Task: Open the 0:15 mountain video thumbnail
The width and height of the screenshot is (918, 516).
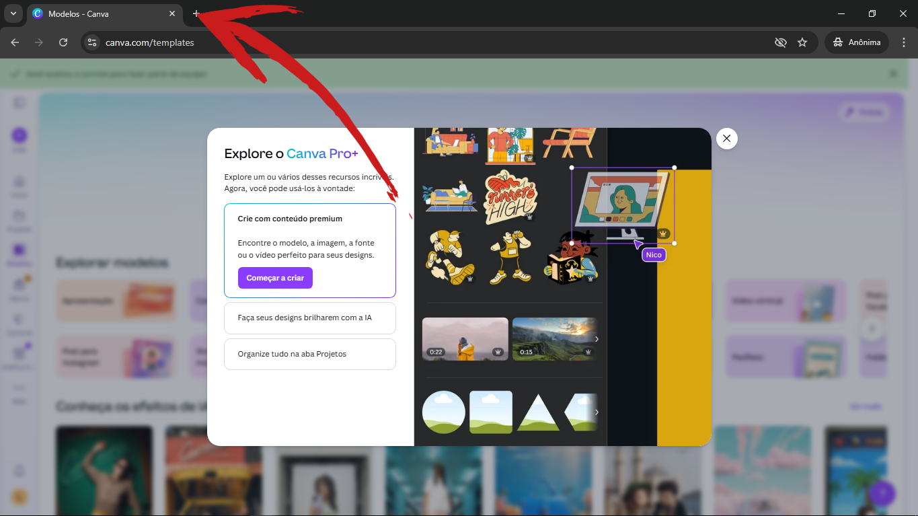Action: [555, 338]
